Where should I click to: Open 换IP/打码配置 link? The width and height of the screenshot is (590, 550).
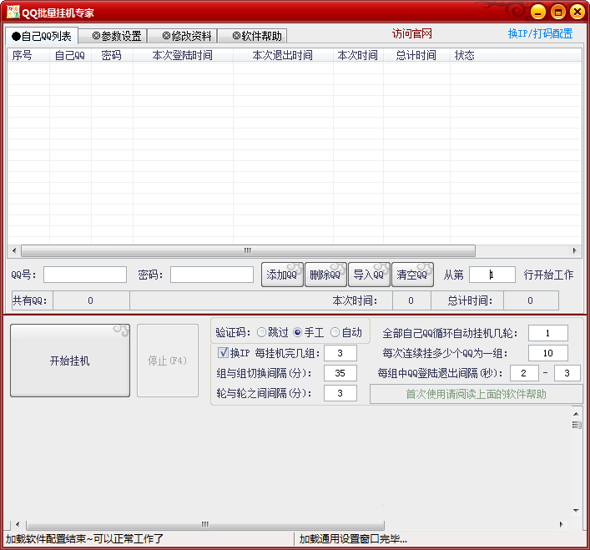[540, 33]
